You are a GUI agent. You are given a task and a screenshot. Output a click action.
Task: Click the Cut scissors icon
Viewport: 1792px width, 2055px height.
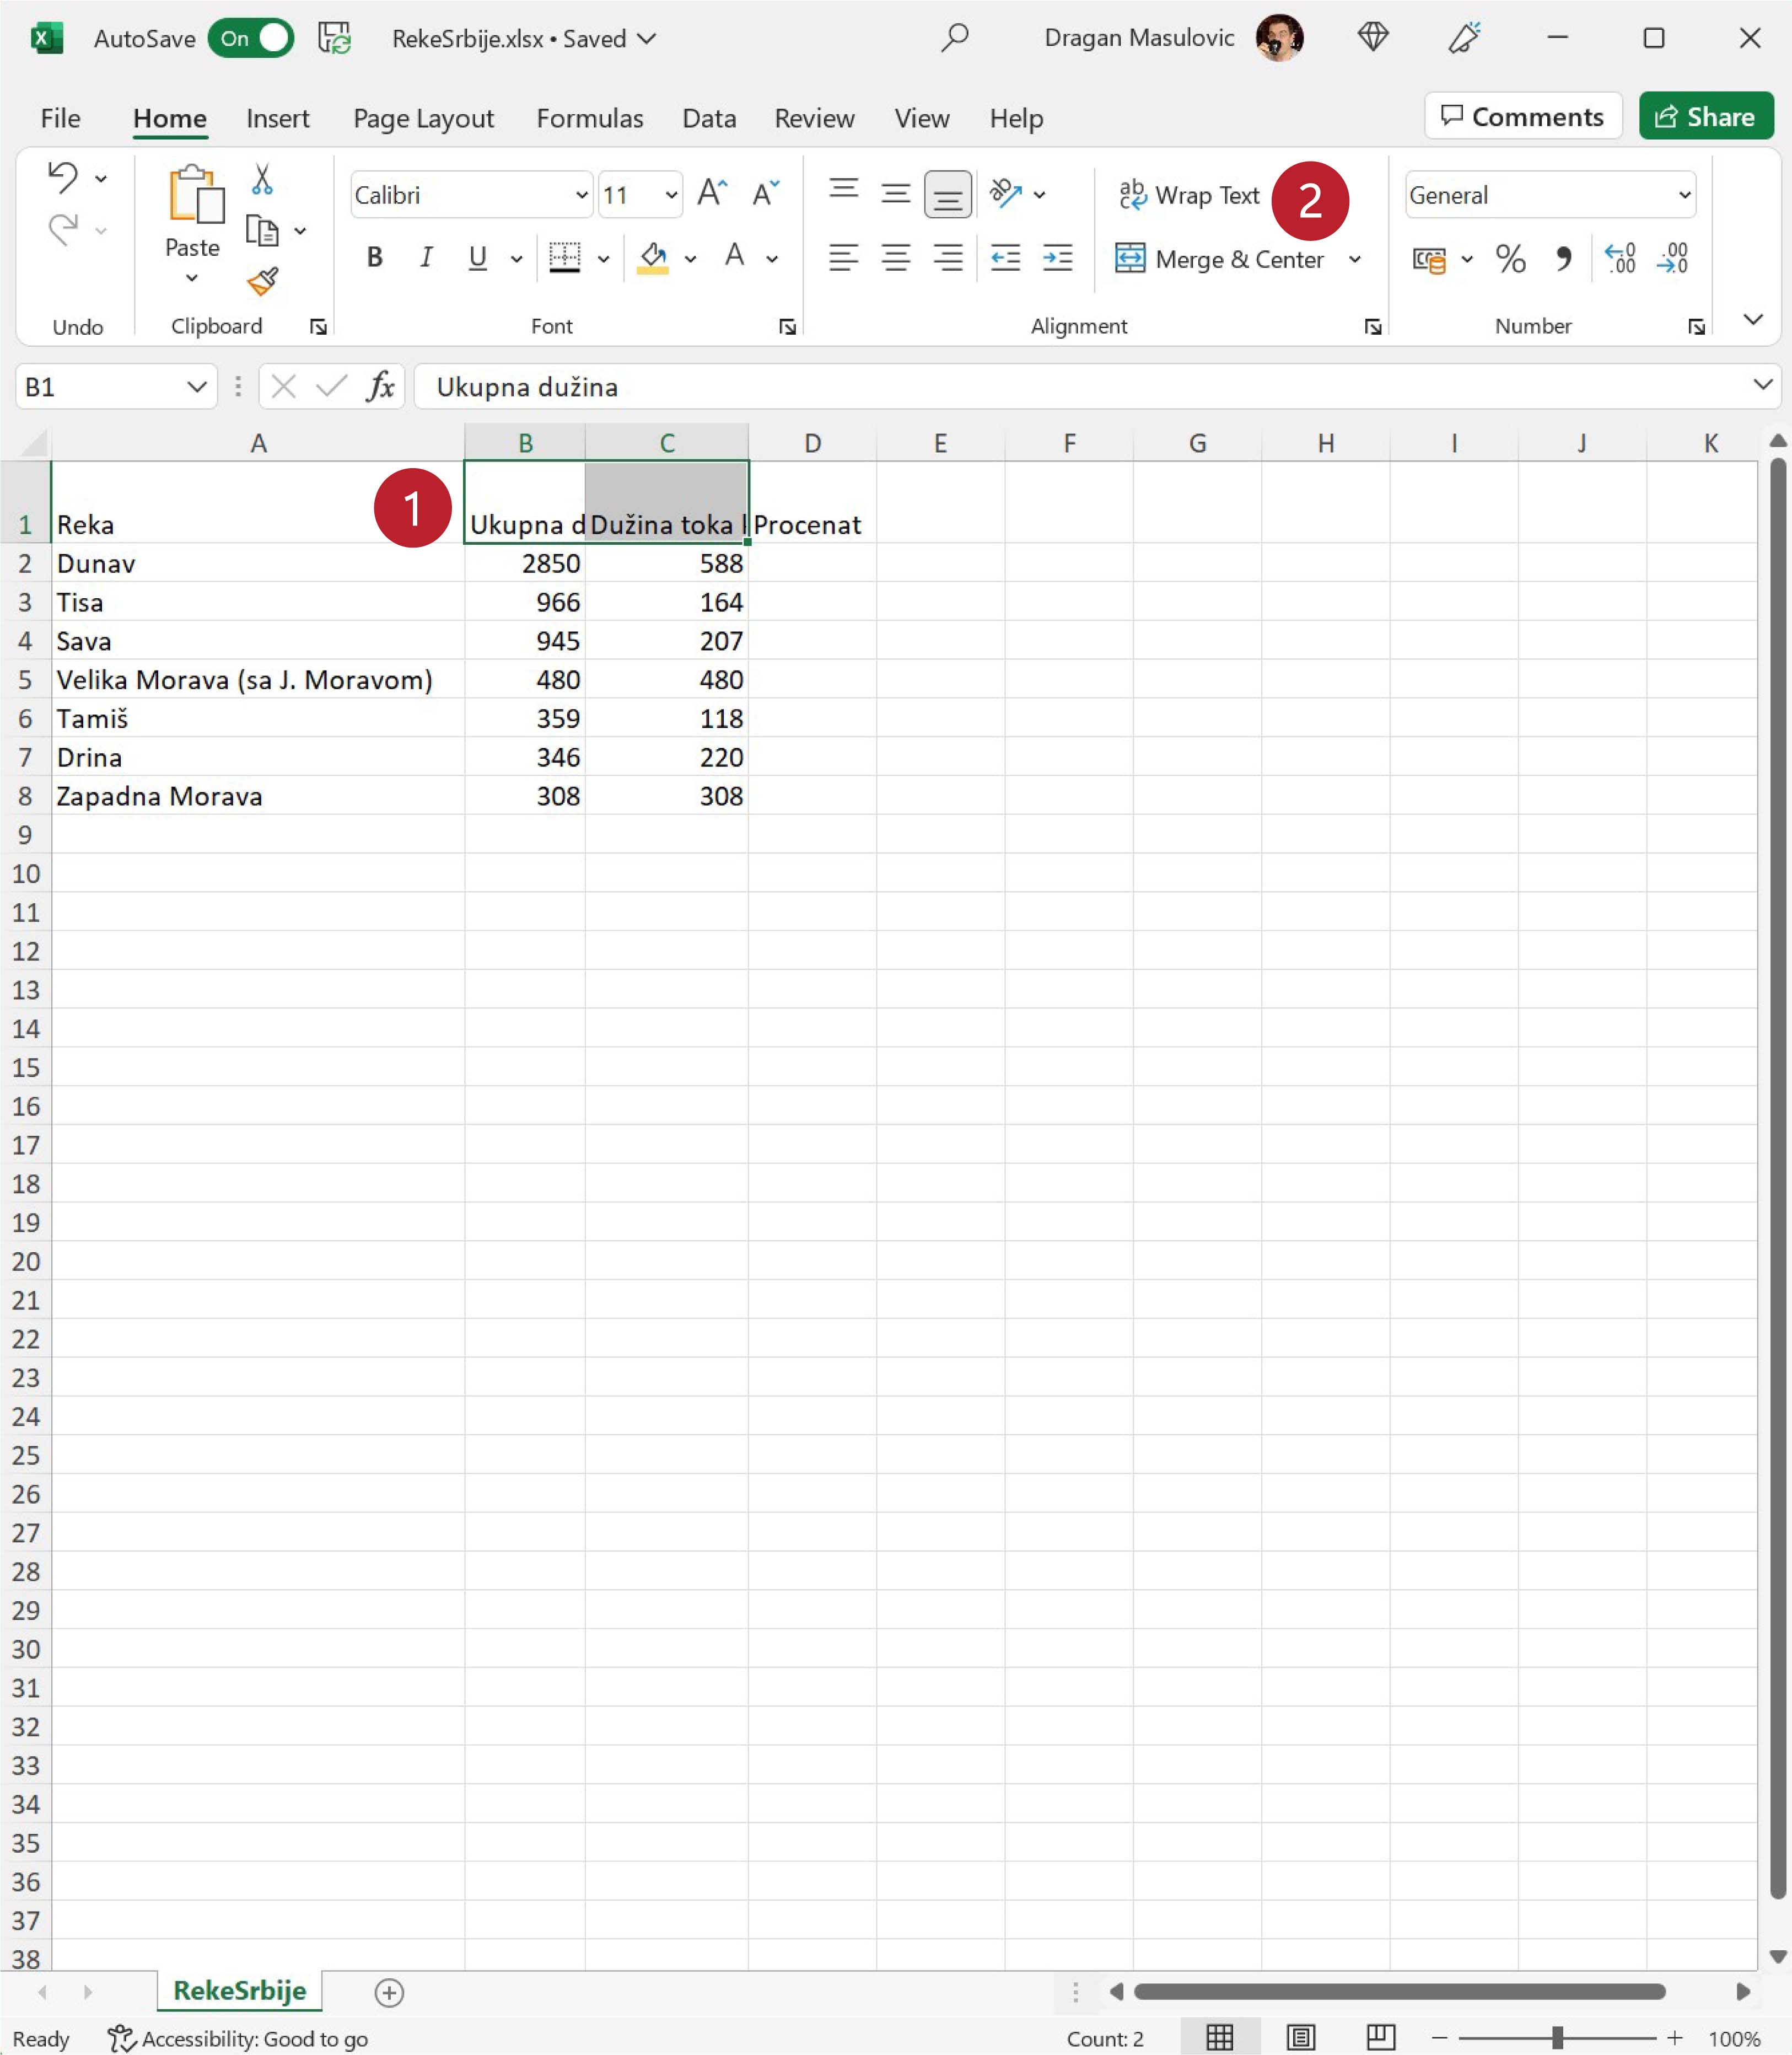[x=262, y=179]
